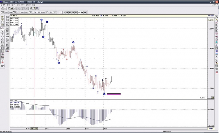Click the X scissors icon at right toolbar top
The width and height of the screenshot is (219, 133).
click(x=217, y=17)
